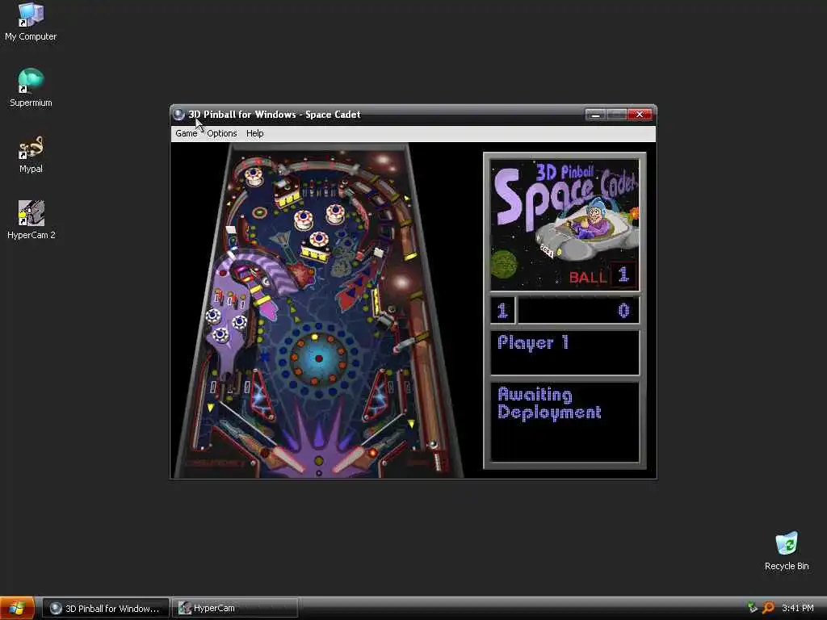
Task: Click the blue center wormhole target
Action: [x=318, y=358]
